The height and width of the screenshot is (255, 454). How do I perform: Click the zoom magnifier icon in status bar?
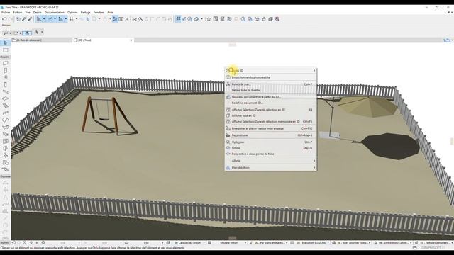pyautogui.click(x=43, y=243)
